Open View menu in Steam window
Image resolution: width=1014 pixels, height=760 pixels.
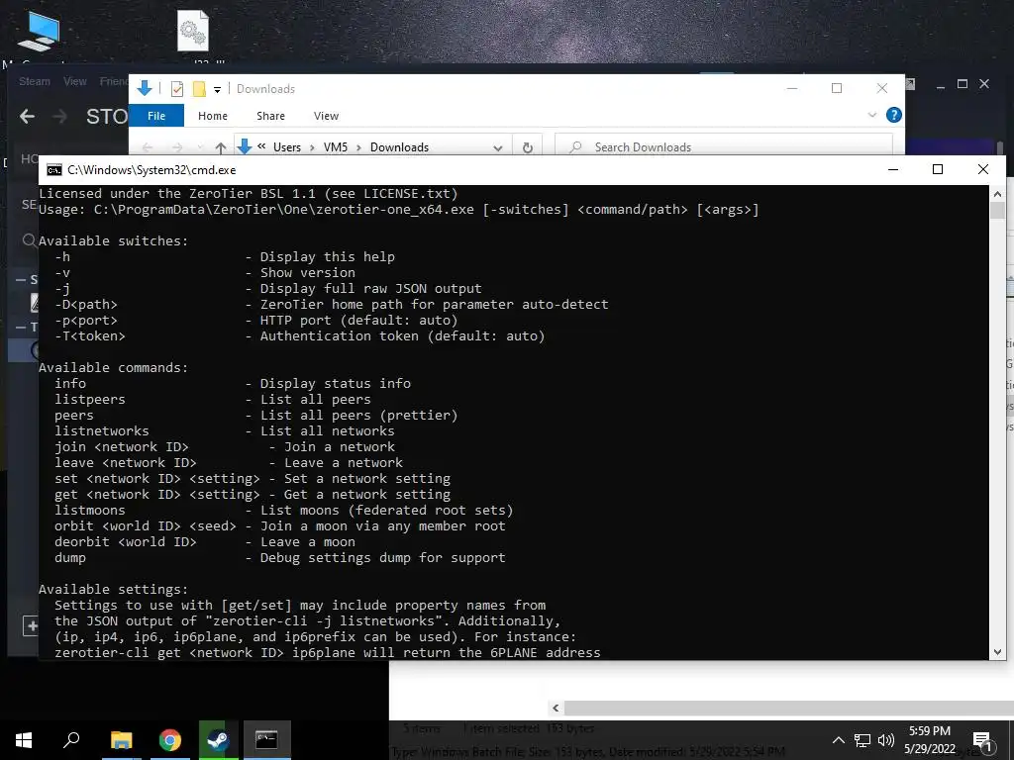tap(75, 81)
